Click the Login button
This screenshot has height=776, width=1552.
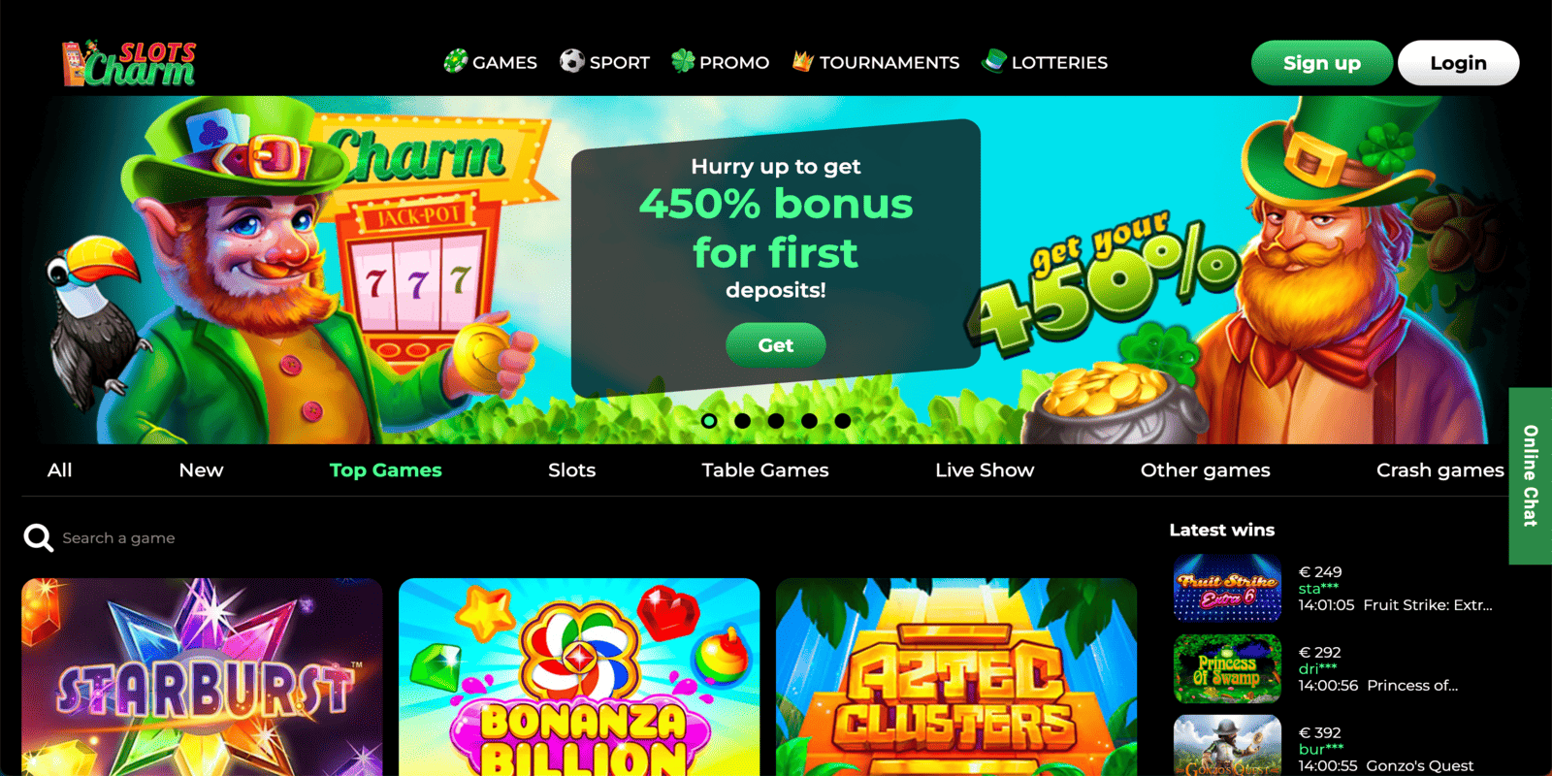coord(1458,63)
